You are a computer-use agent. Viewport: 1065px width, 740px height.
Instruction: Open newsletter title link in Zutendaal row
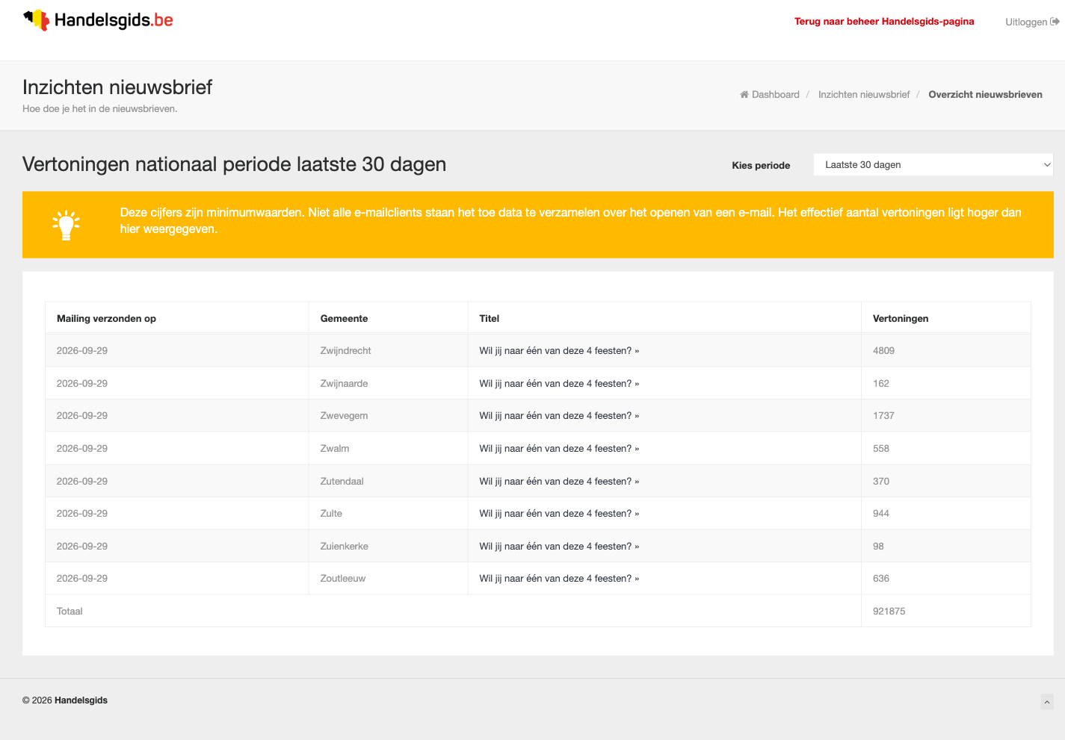tap(559, 482)
